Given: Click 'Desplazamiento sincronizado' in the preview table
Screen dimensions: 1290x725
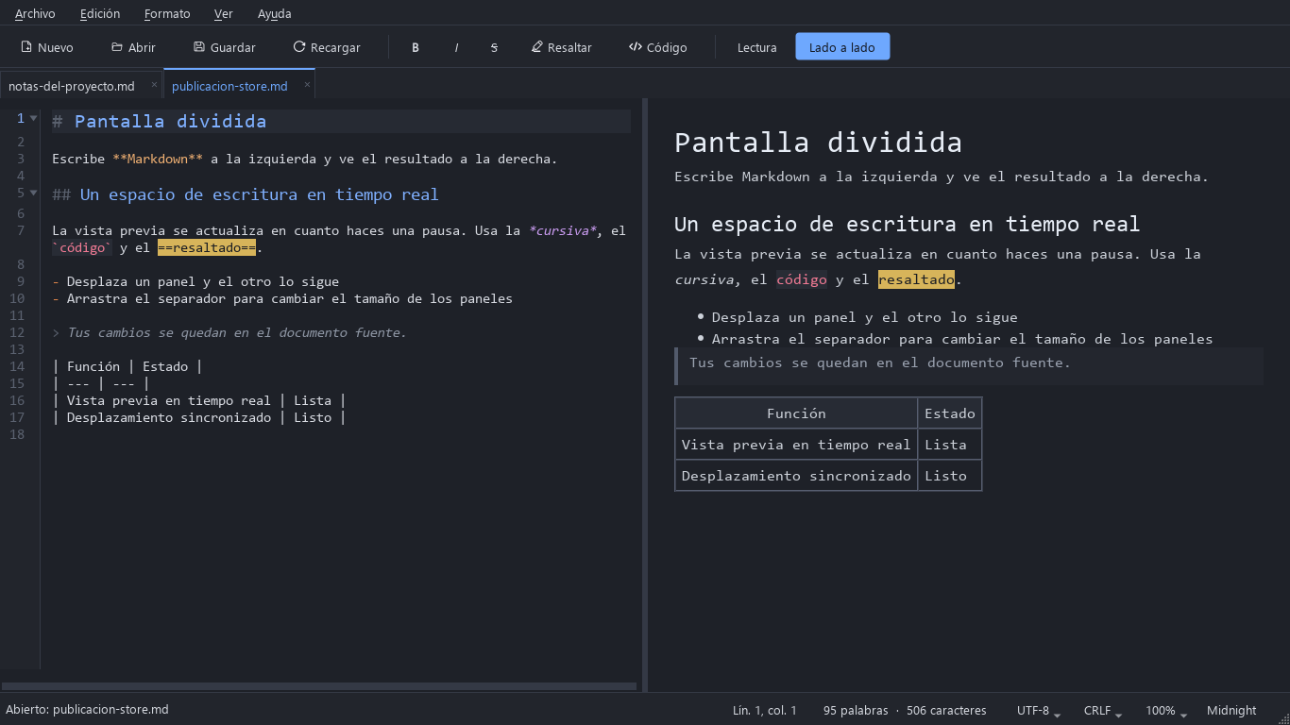Looking at the screenshot, I should (x=796, y=476).
